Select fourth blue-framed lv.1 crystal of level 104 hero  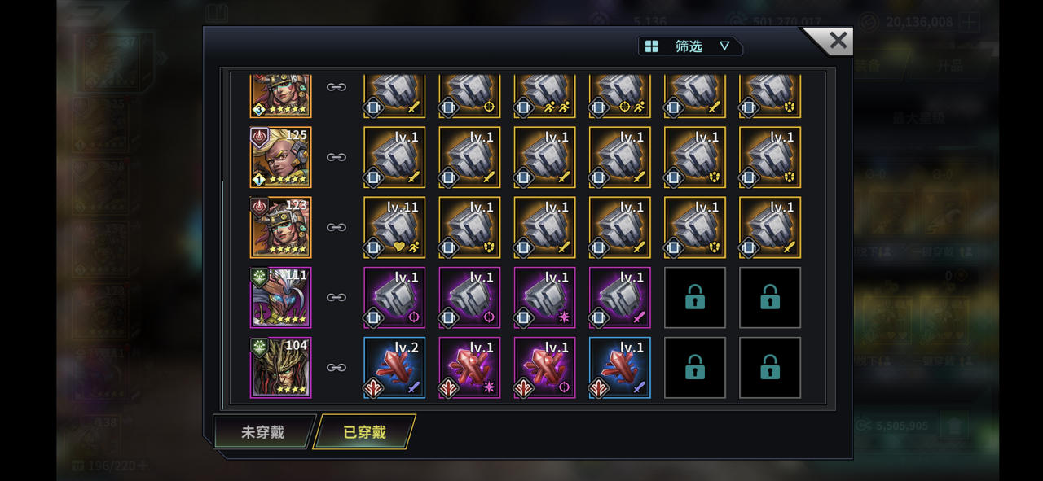620,367
